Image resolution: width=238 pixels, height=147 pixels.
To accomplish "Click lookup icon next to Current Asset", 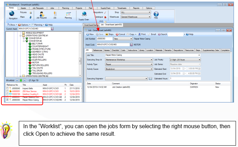I will pos(52,29).
